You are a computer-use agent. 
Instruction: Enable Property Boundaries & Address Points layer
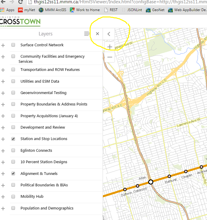(x=13, y=104)
